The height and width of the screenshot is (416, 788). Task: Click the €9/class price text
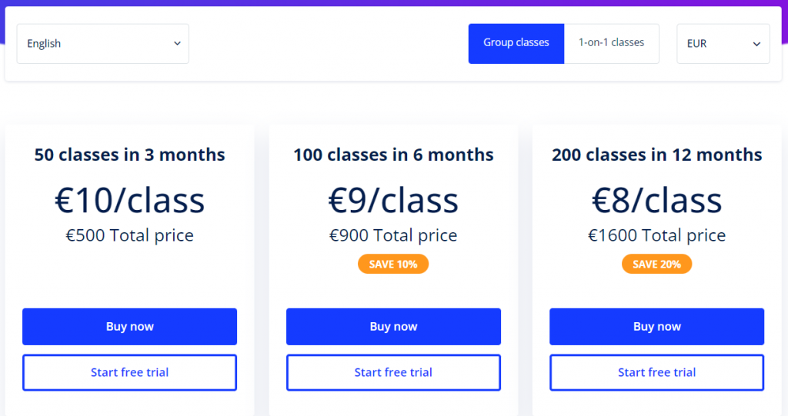tap(393, 200)
